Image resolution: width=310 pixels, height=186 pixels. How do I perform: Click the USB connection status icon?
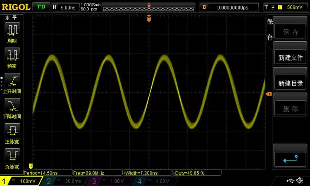pos(291,180)
